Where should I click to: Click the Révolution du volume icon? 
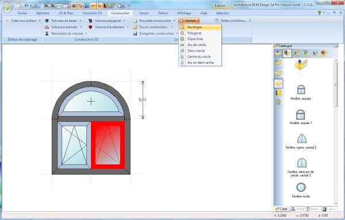(x=47, y=34)
